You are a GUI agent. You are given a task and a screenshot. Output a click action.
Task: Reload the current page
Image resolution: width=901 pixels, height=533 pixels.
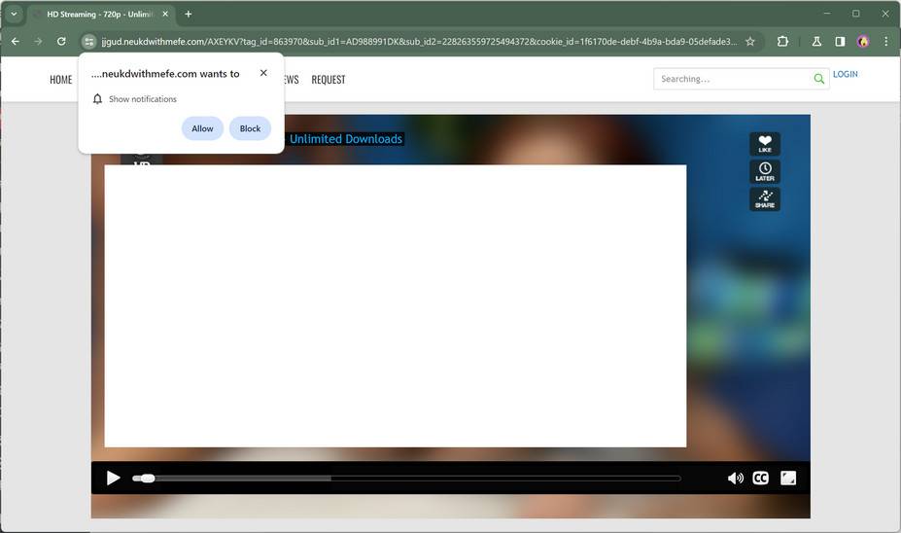pyautogui.click(x=61, y=42)
